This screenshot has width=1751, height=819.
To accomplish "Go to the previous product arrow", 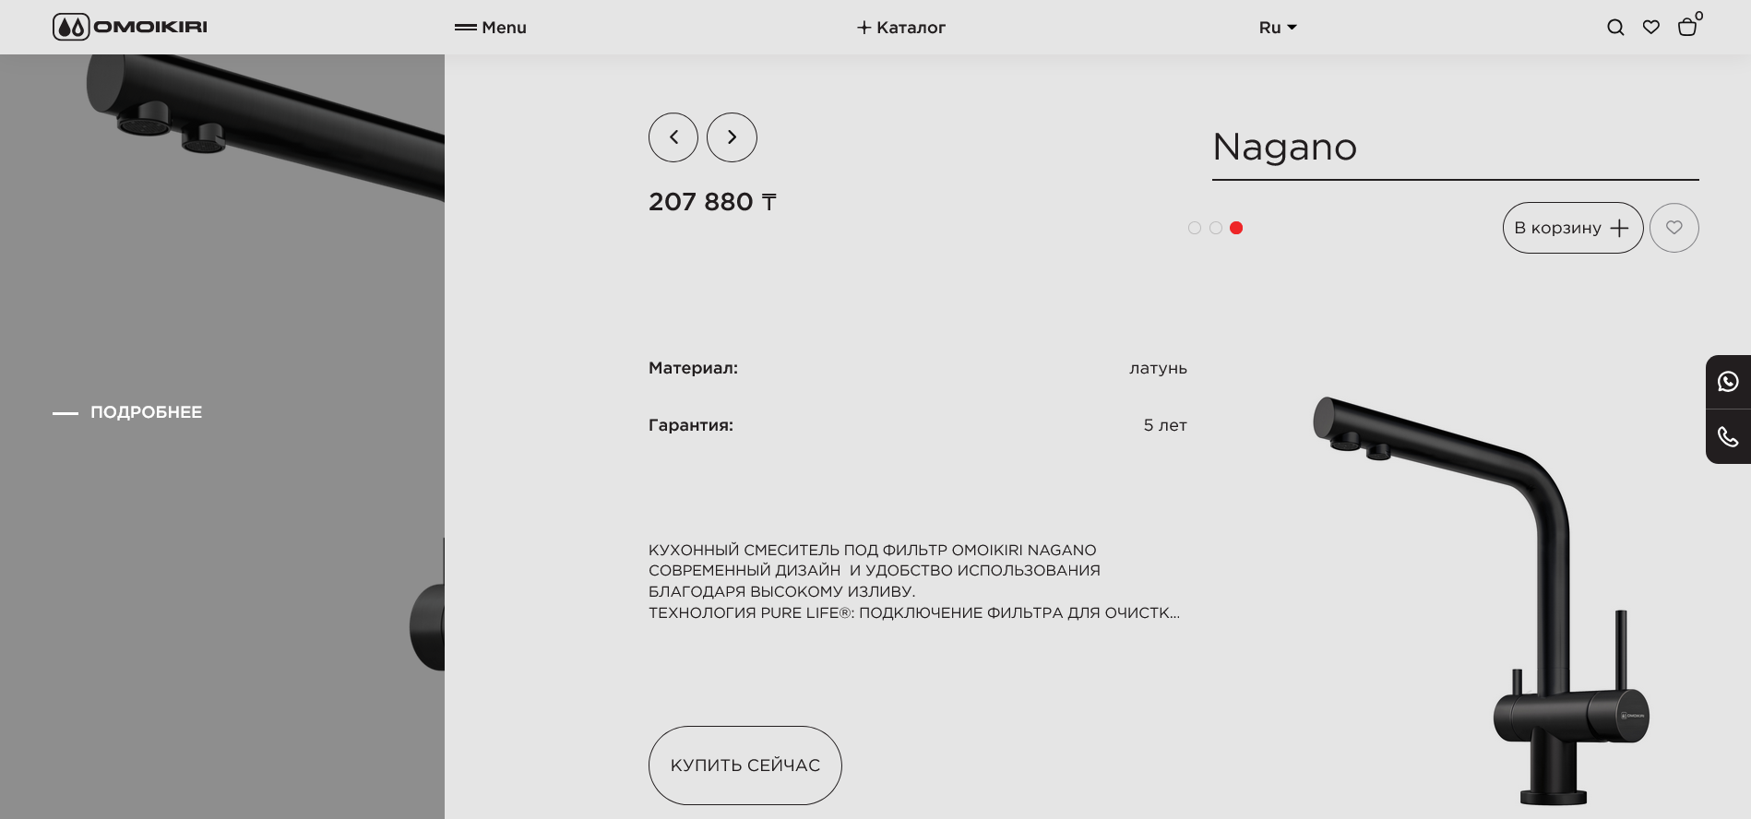I will [673, 137].
